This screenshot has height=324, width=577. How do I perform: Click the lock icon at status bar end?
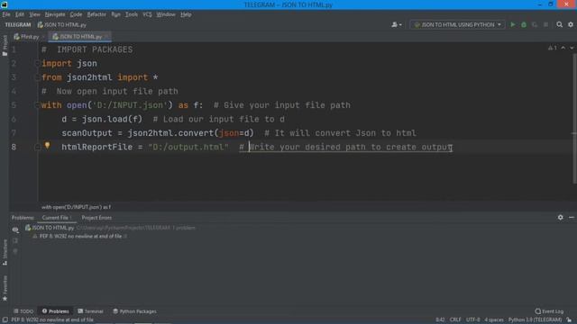click(569, 320)
